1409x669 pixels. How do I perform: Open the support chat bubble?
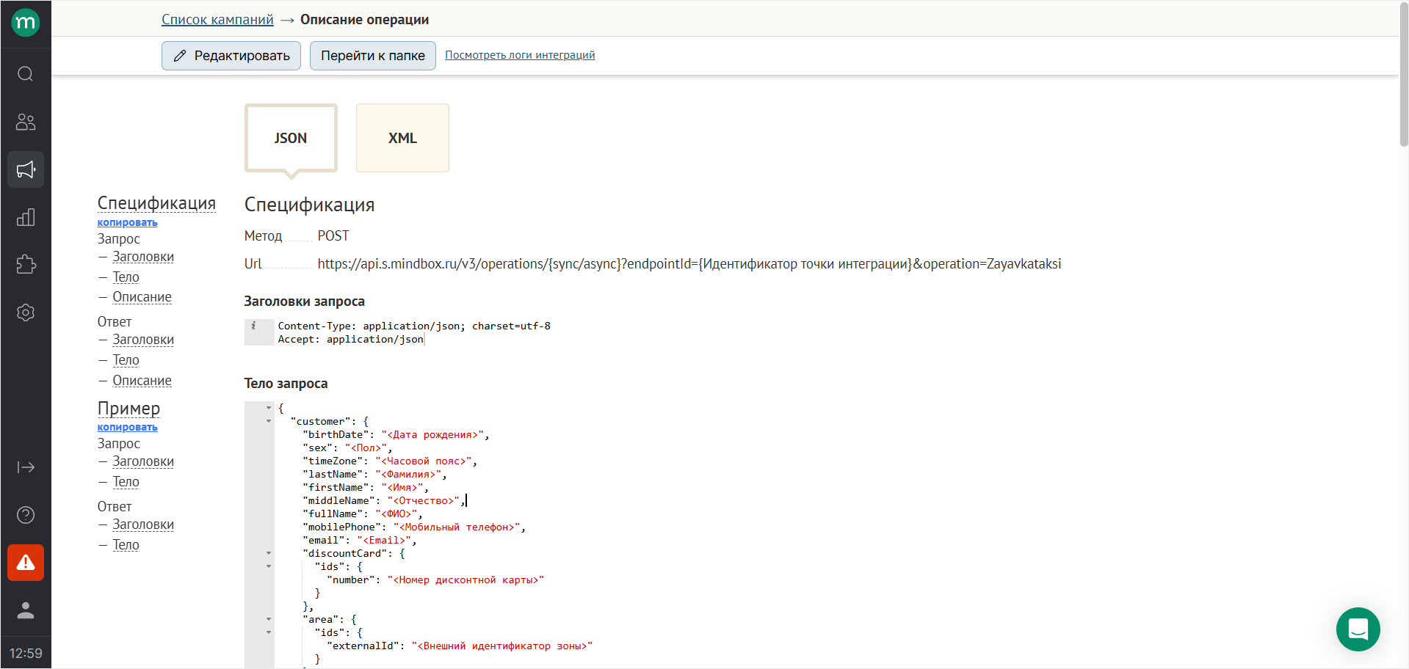coord(1358,629)
